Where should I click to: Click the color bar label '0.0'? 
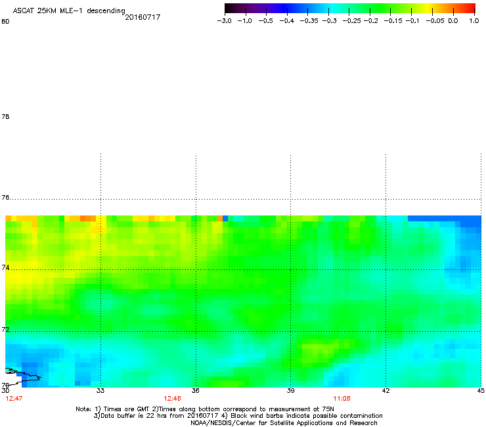(x=453, y=21)
